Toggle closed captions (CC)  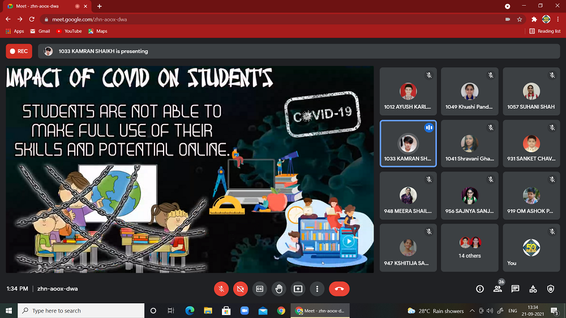[x=260, y=289]
